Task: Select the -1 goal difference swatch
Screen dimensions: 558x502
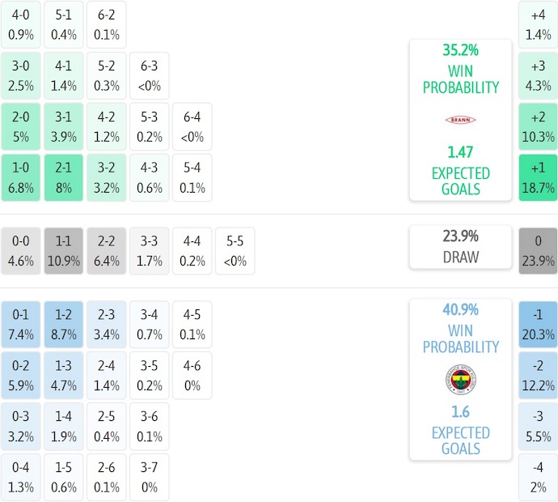Action: (x=539, y=324)
